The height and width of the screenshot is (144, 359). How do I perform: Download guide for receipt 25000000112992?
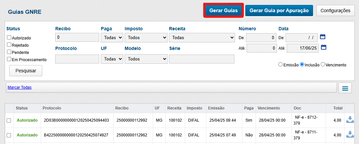coord(350,120)
